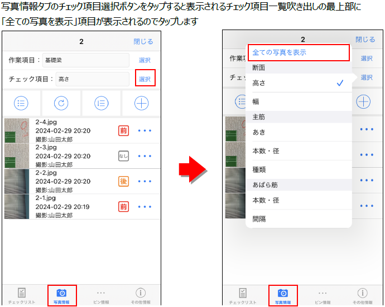Open 作業項目 選択 dropdown on left screen
Viewport: 385px width, 307px height.
click(145, 60)
